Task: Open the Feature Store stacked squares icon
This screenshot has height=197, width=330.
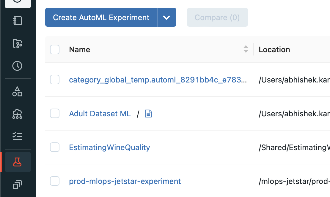Action: coord(17,185)
